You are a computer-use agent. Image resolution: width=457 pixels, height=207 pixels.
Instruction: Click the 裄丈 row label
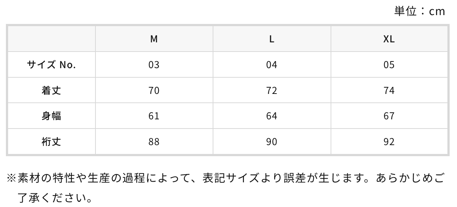click(x=51, y=141)
